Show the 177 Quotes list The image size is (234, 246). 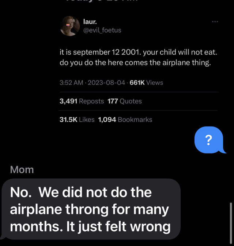pyautogui.click(x=125, y=101)
